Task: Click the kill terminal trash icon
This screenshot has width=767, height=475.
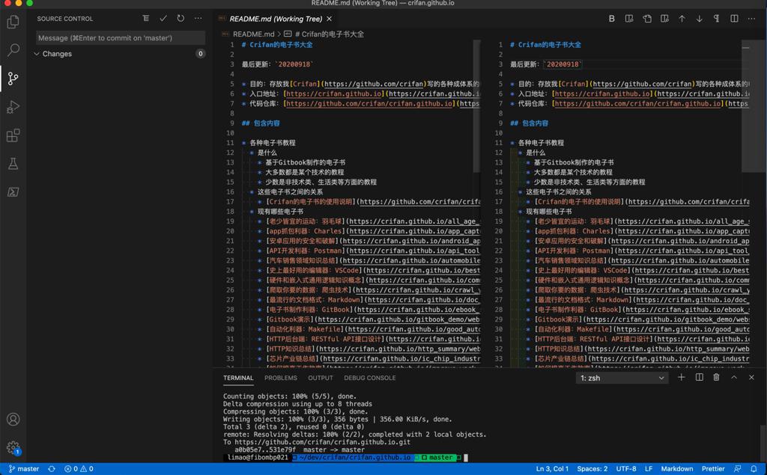Action: [717, 378]
